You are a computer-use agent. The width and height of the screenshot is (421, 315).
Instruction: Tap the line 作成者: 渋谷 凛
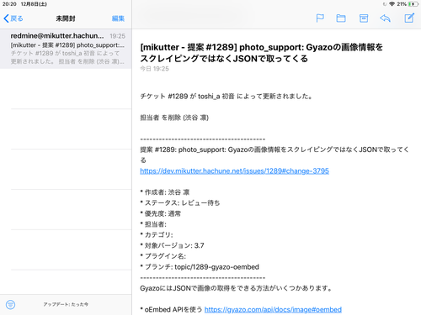pos(165,192)
